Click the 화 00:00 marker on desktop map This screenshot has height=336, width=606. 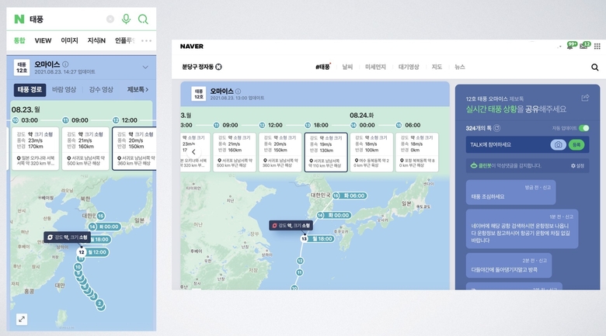tap(335, 215)
